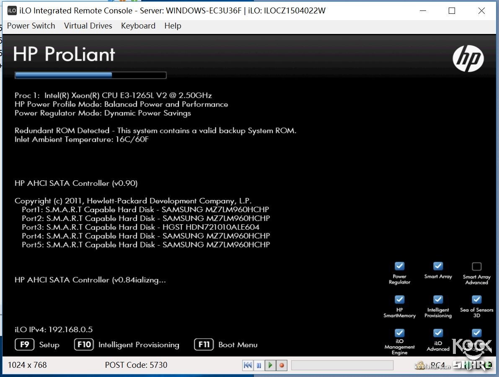Minimize the iLO Remote Console window

(x=423, y=10)
